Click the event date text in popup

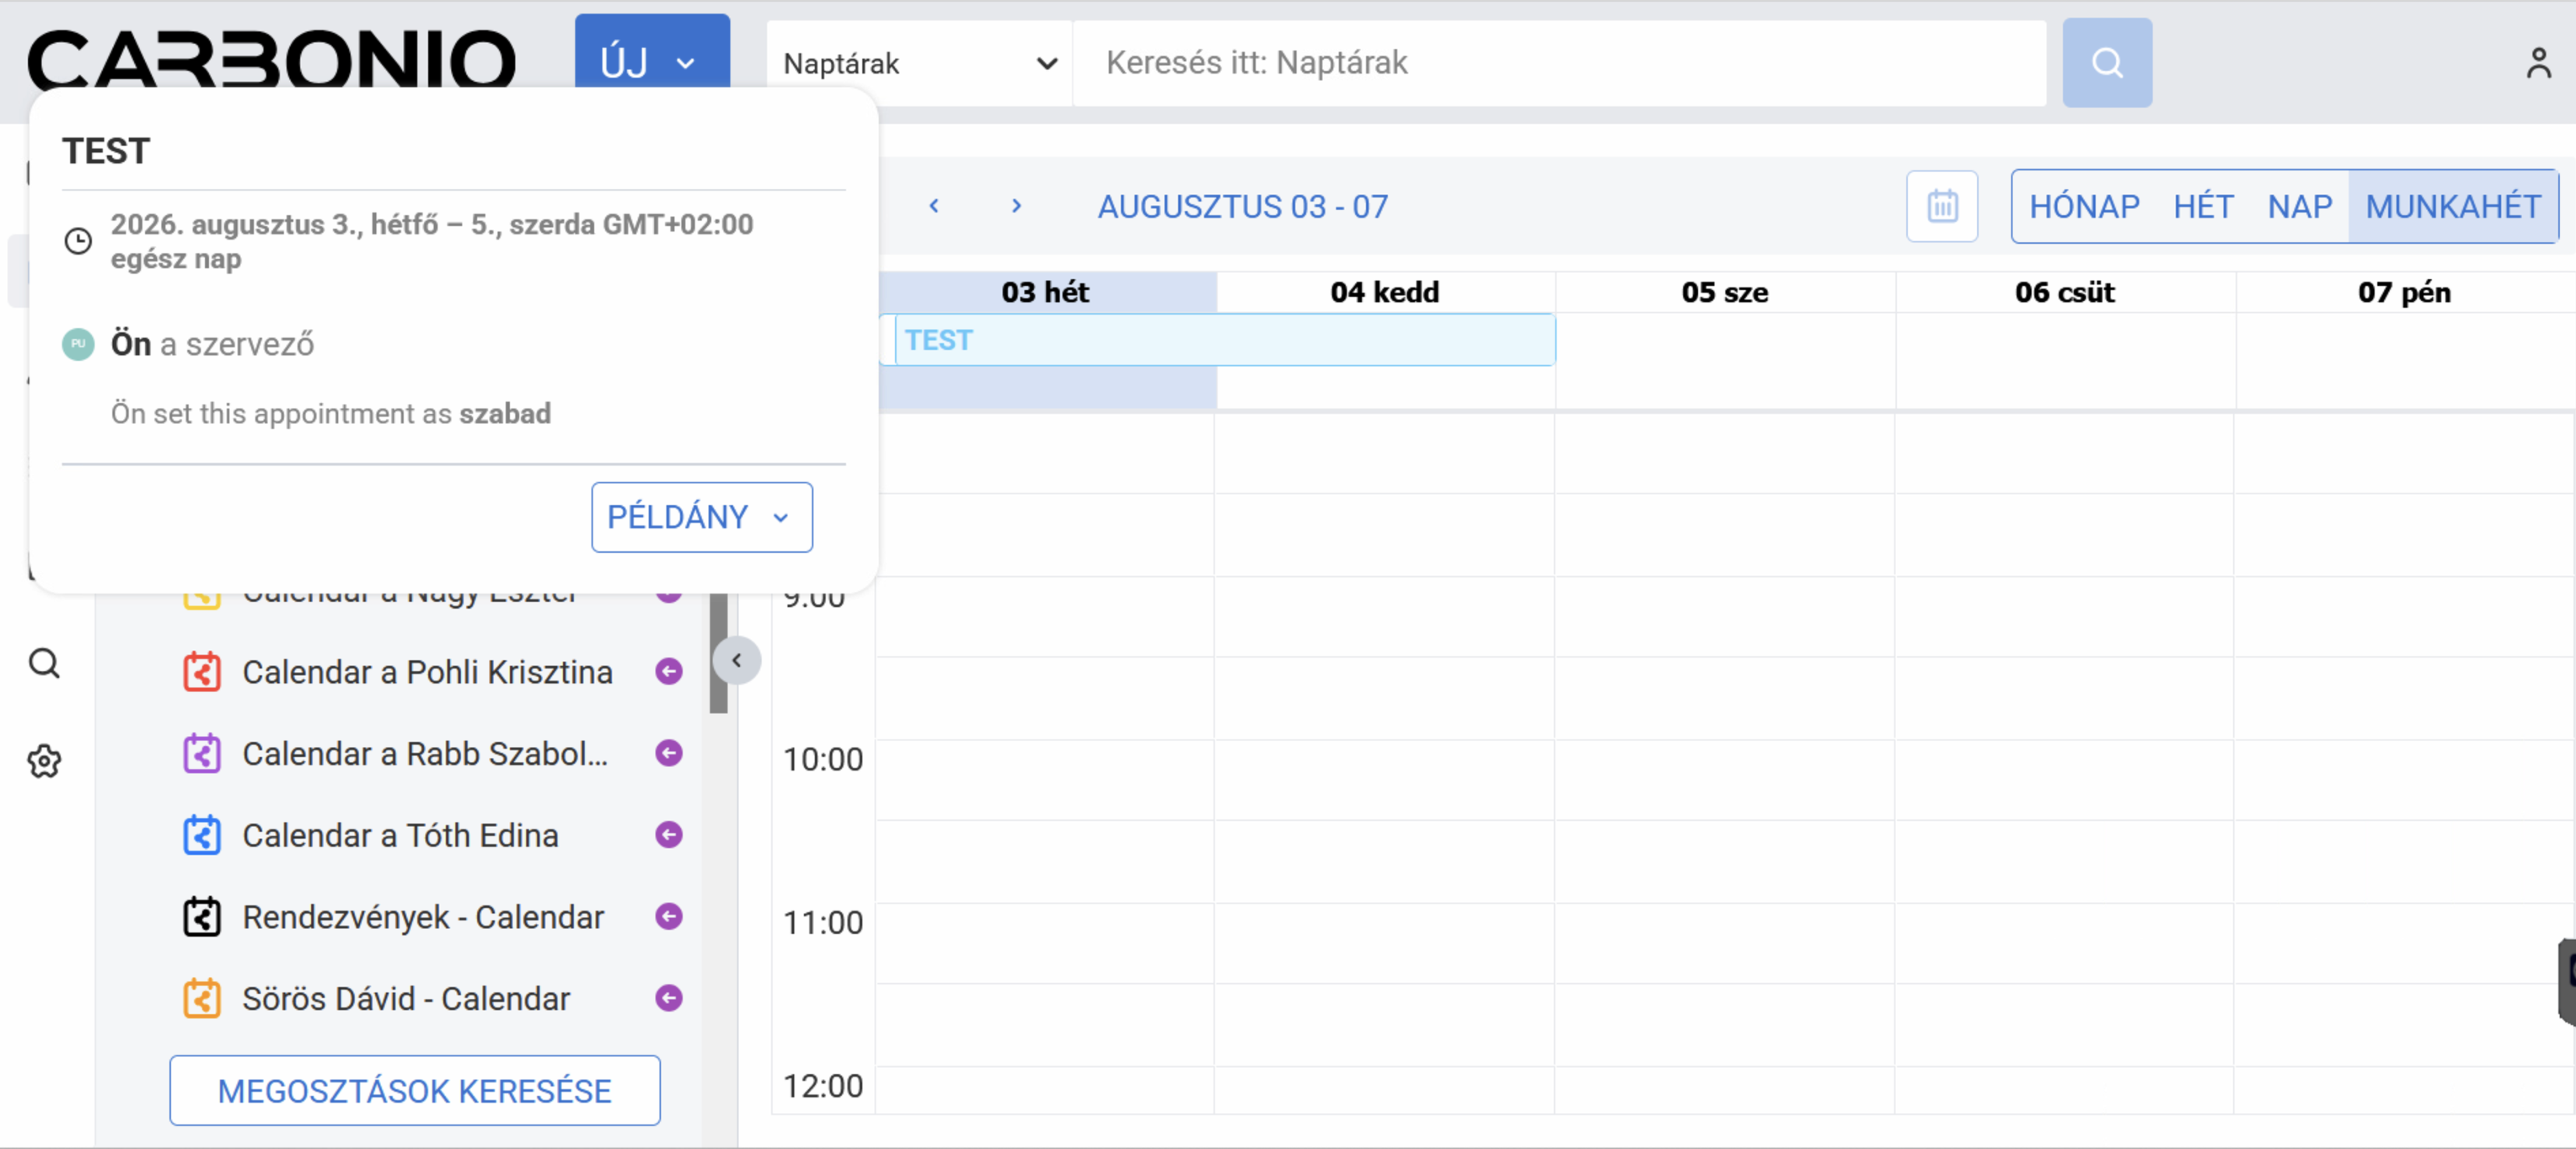tap(432, 241)
